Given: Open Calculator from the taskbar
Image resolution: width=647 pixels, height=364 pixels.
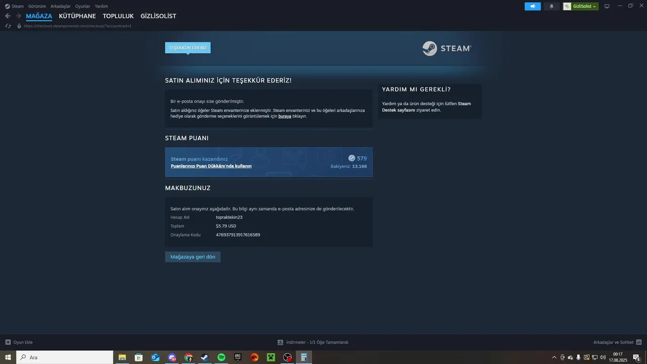Looking at the screenshot, I should point(304,357).
